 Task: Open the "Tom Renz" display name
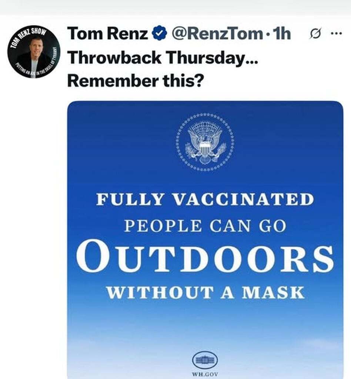pos(108,34)
